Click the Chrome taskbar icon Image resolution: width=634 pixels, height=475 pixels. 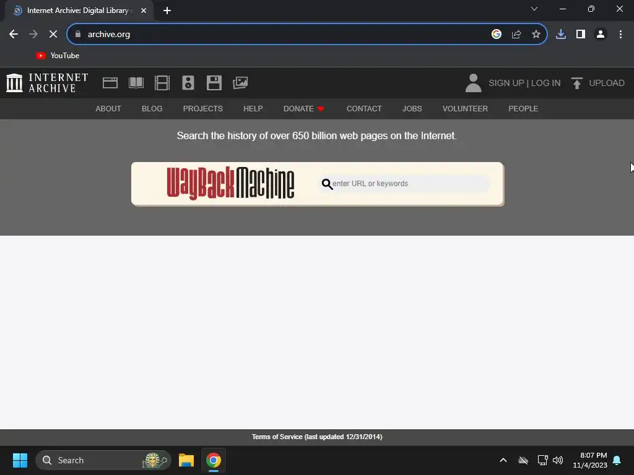click(x=214, y=460)
